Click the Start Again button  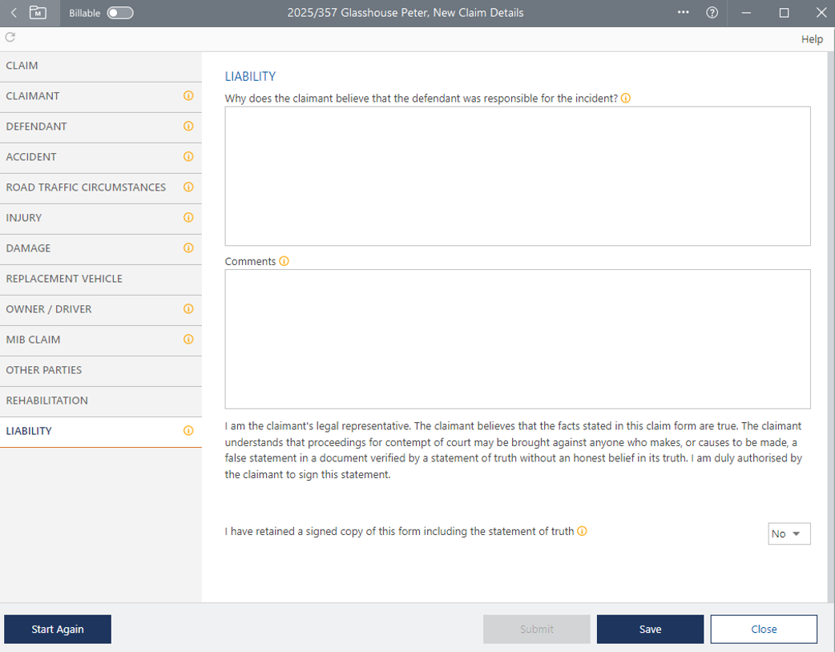coord(58,630)
